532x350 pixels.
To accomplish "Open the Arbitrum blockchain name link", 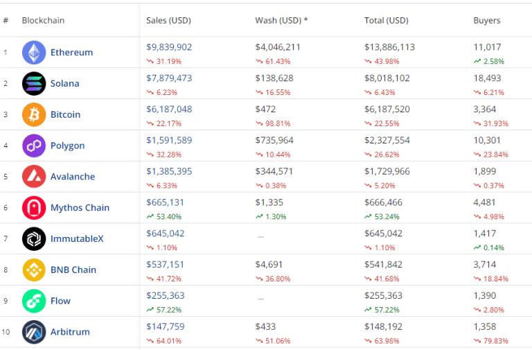I will coord(70,332).
